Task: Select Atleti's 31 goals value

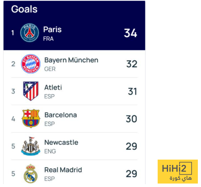Action: coord(132,91)
